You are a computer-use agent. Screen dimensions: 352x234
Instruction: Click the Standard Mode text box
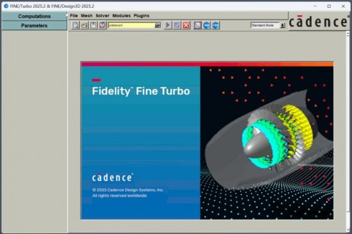[x=265, y=26]
